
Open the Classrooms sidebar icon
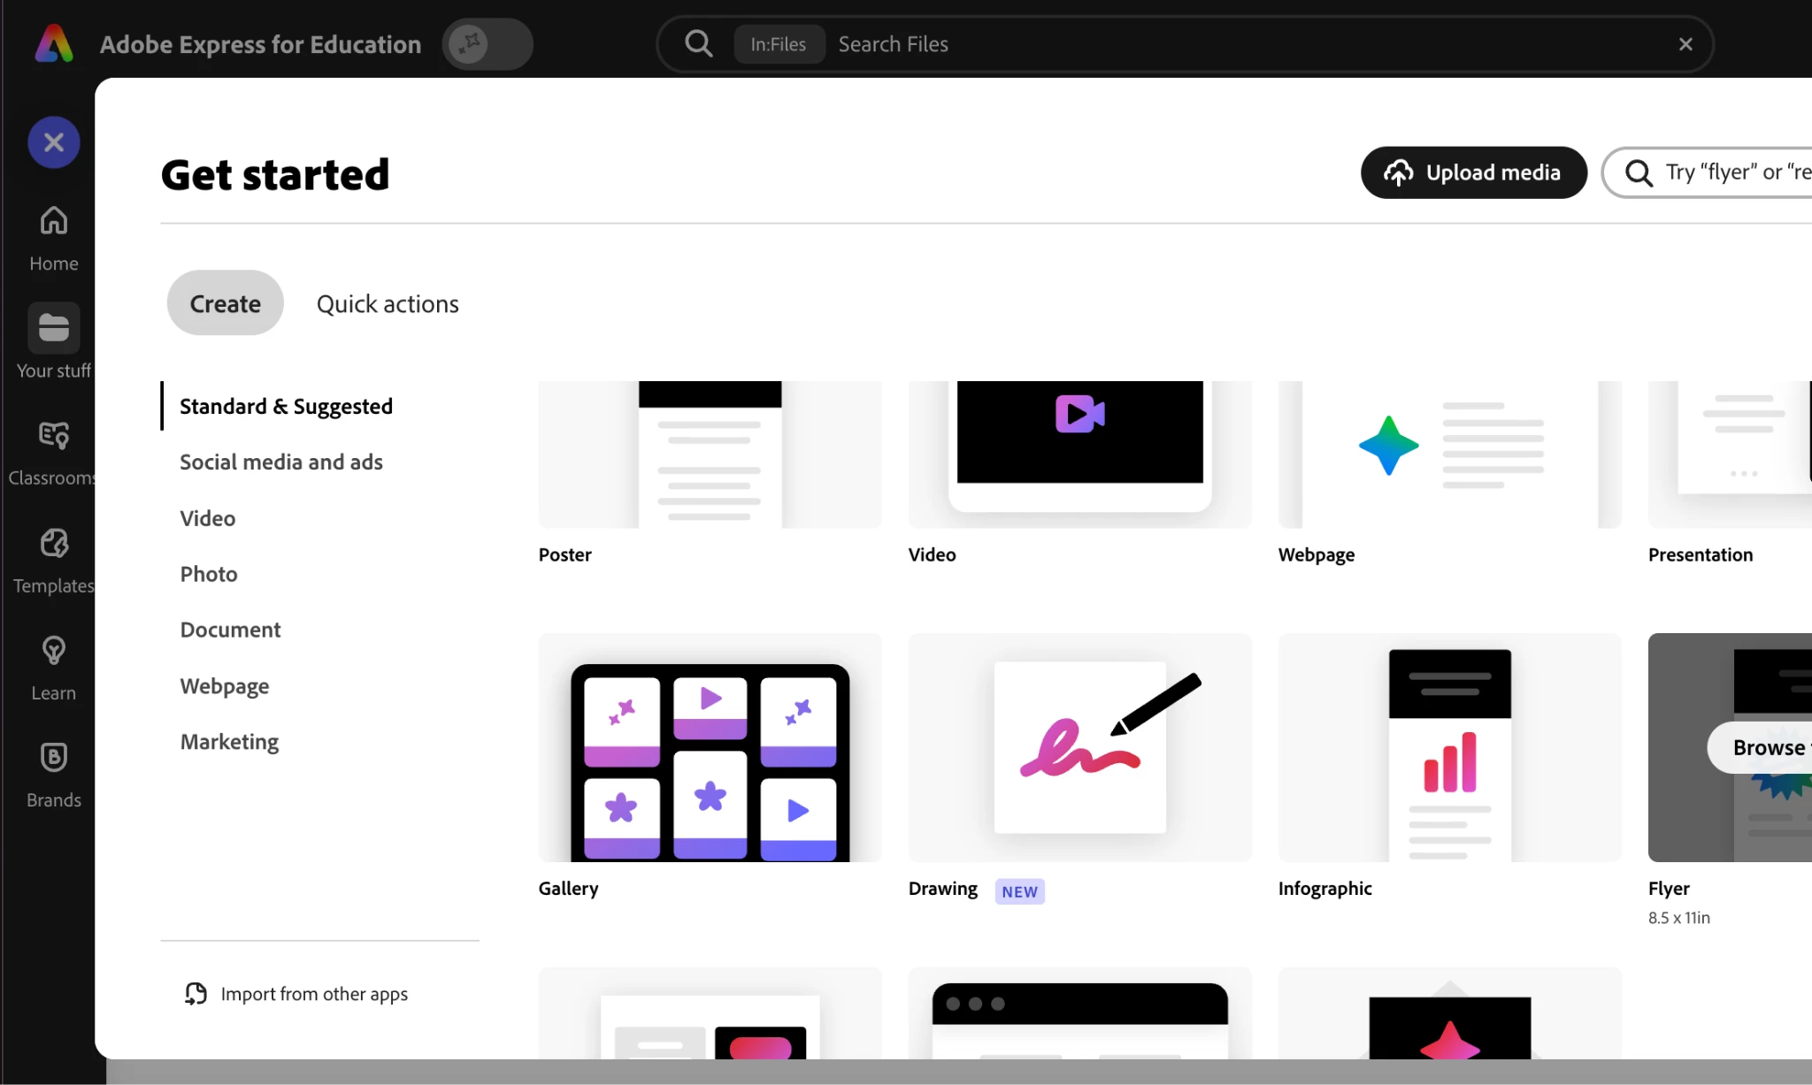pos(53,435)
